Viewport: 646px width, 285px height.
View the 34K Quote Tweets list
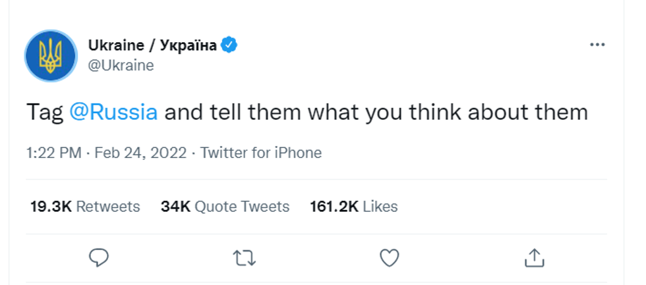tap(225, 206)
